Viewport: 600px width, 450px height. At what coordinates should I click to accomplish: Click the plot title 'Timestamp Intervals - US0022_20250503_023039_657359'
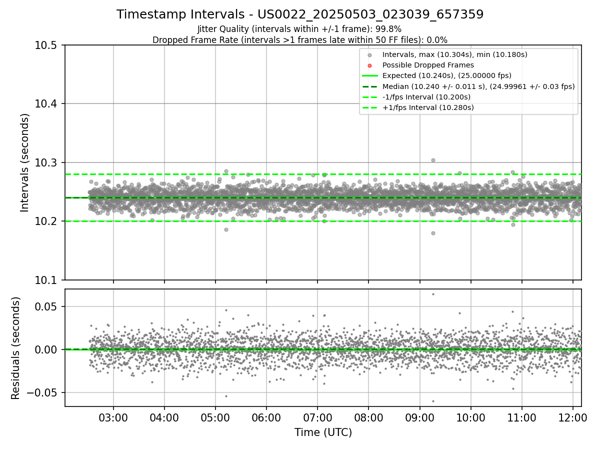[300, 14]
